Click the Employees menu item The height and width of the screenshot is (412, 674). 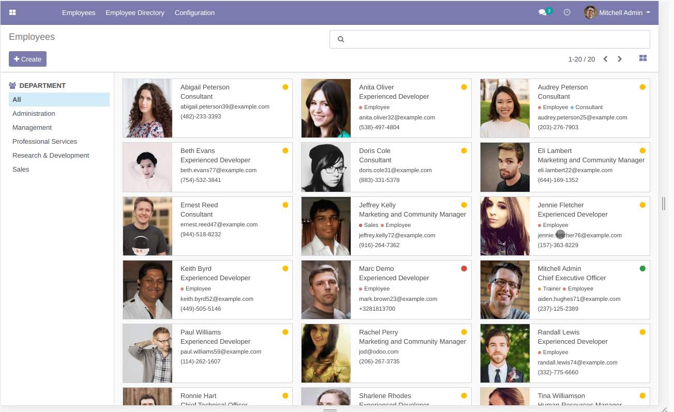(79, 12)
